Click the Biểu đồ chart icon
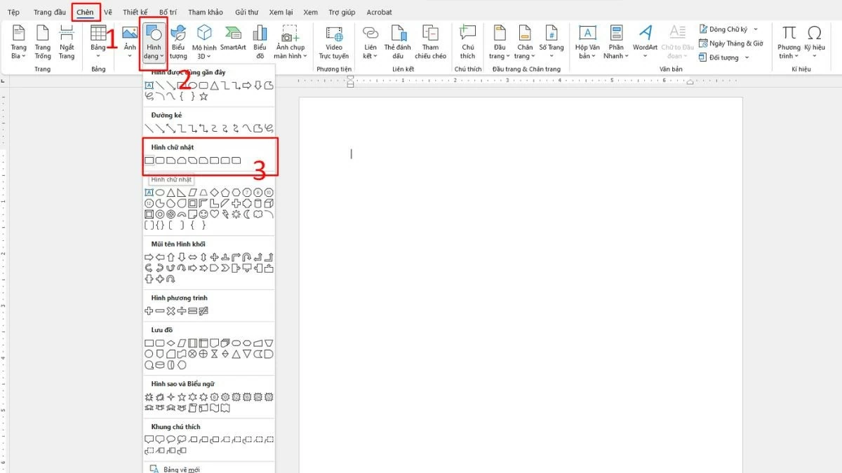 point(260,39)
